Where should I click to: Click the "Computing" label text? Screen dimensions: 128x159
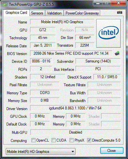pos(19,141)
